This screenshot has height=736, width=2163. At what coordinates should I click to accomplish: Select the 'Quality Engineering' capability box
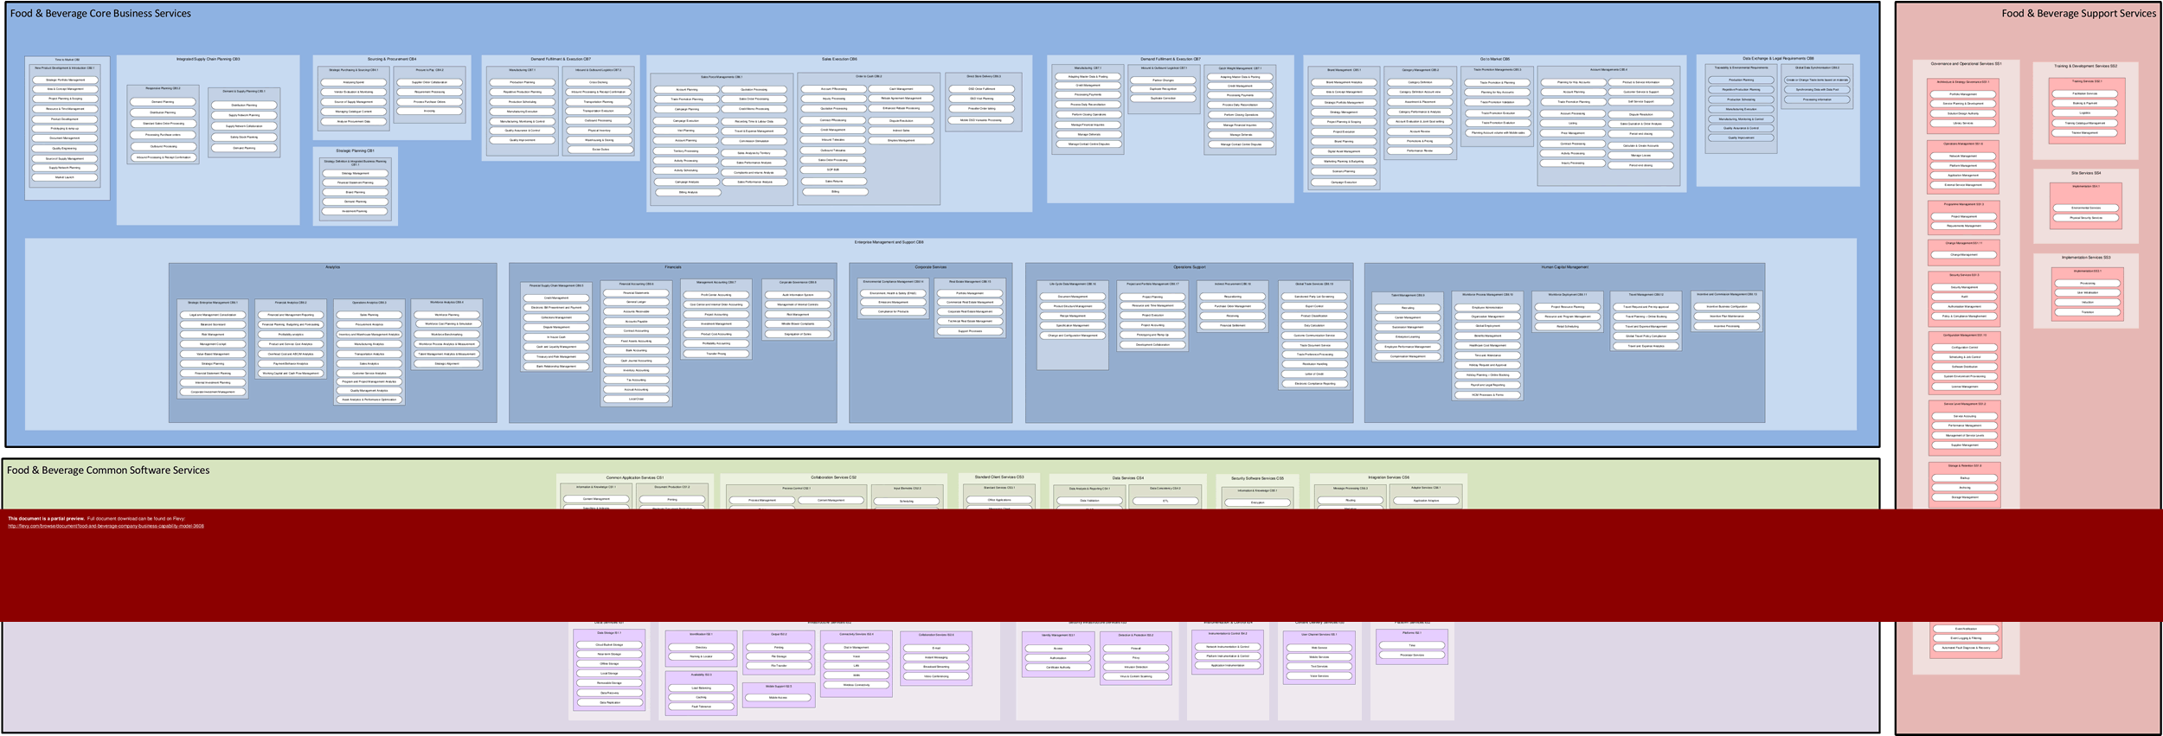[65, 148]
